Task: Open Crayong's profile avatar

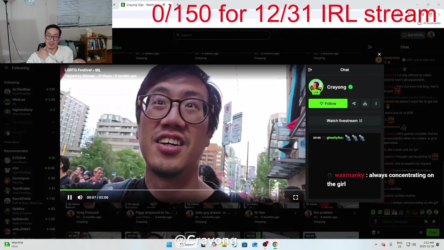Action: 316,87
